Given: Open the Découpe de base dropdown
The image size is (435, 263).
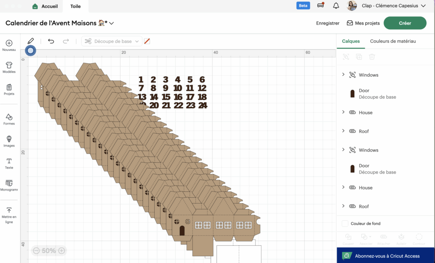Looking at the screenshot, I should pyautogui.click(x=112, y=41).
